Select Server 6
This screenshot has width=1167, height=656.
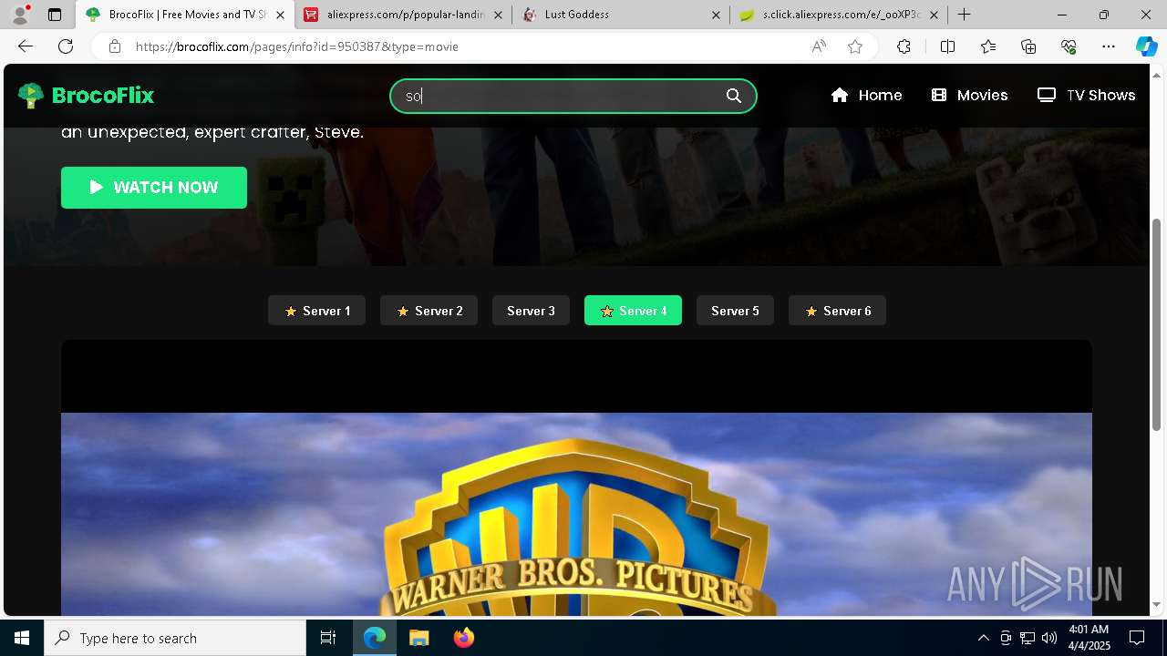pyautogui.click(x=837, y=311)
